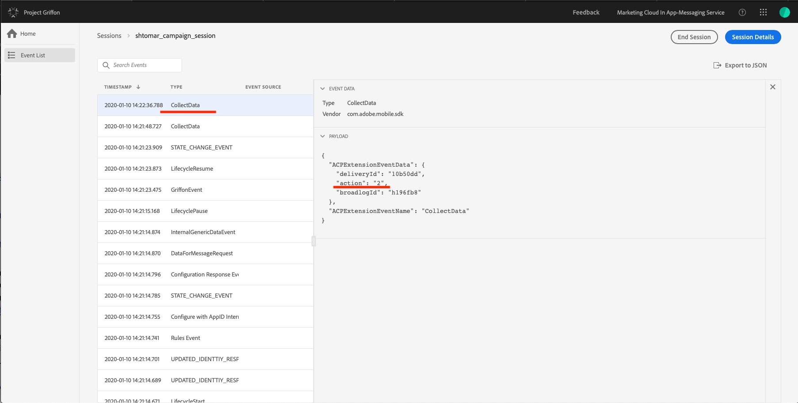
Task: Click Marketing Cloud In App-Messaging Service
Action: point(671,12)
